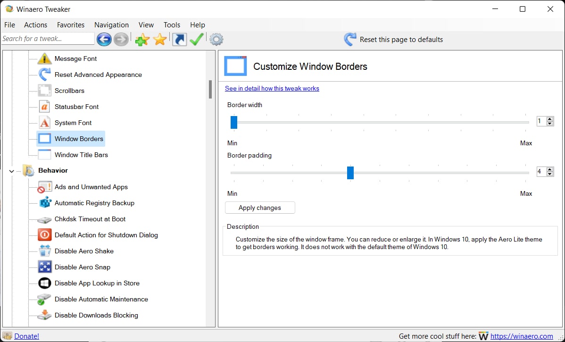Click the red shutdown dialog power icon
Screen dimensions: 565x342
pyautogui.click(x=45, y=235)
